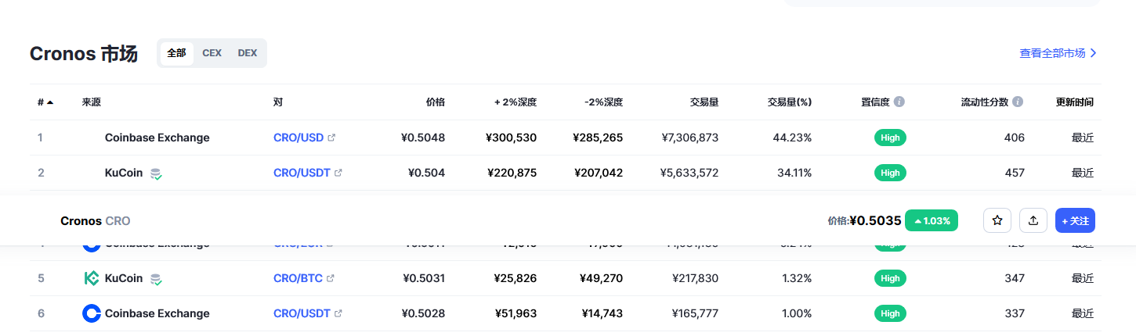Viewport: 1136px width, 336px height.
Task: Open the CRO/USD pair link
Action: coord(298,138)
